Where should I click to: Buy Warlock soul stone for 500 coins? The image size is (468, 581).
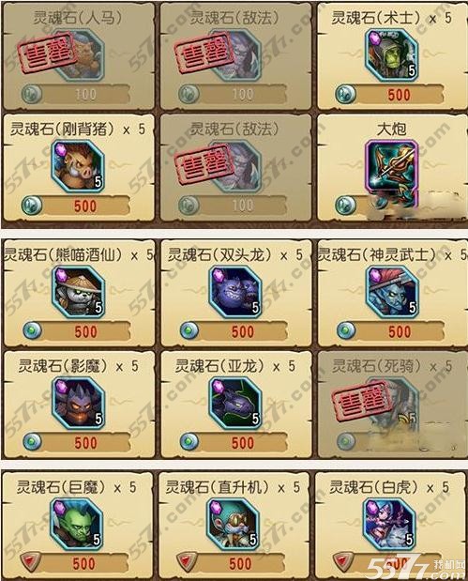click(x=389, y=95)
